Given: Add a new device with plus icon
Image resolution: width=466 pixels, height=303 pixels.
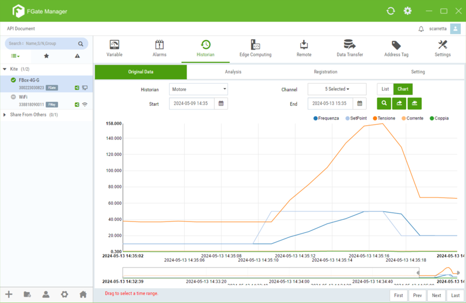Looking at the screenshot, I should click(9, 294).
